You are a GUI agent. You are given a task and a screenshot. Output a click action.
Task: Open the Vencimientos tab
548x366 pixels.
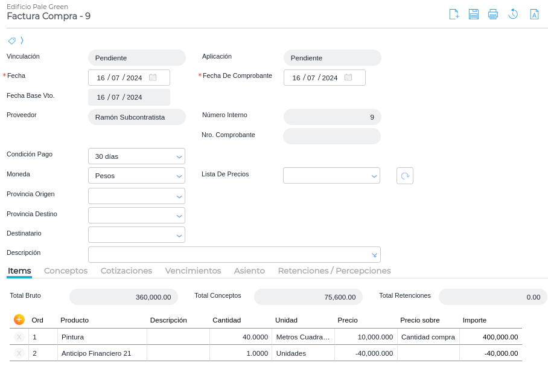click(x=193, y=271)
